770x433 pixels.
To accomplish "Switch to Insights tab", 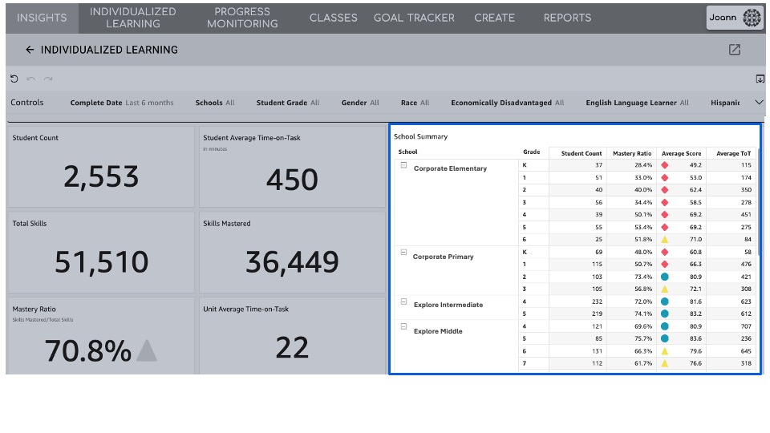I will [x=42, y=18].
